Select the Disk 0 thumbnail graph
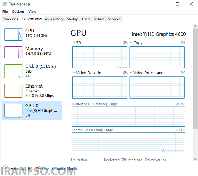Screen dimensions: 198x176 pyautogui.click(x=13, y=71)
